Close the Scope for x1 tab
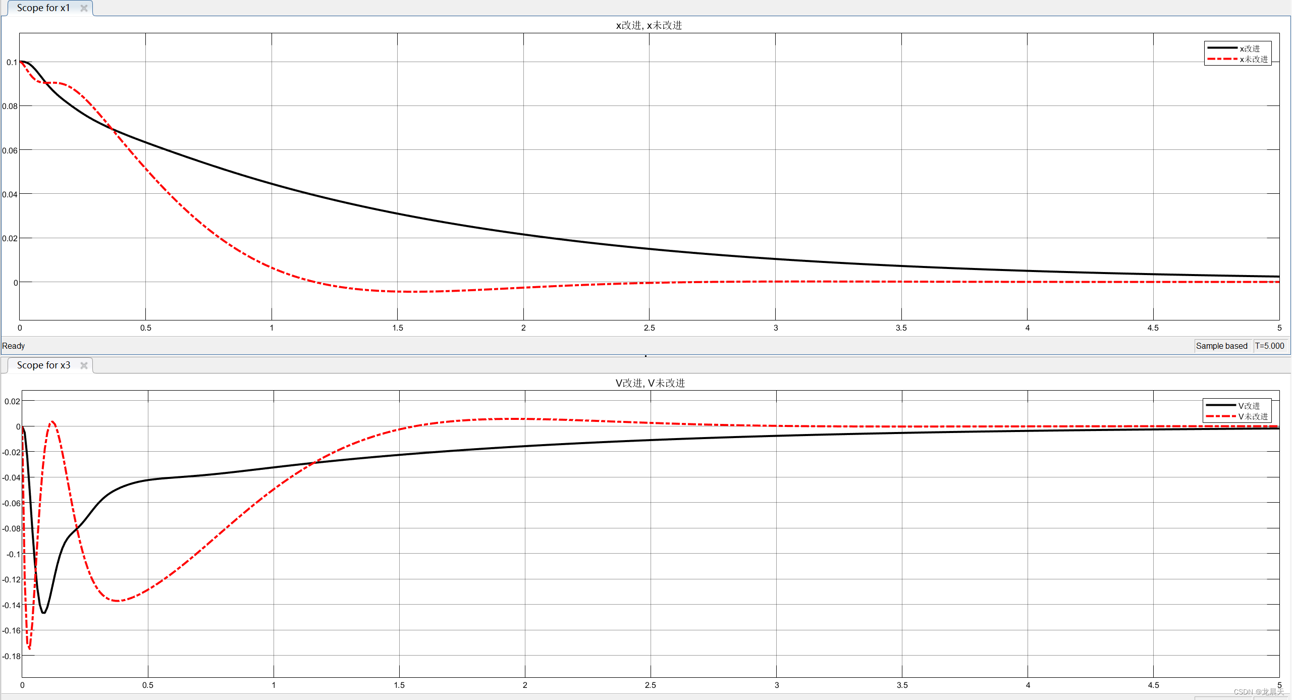1292x700 pixels. click(84, 8)
